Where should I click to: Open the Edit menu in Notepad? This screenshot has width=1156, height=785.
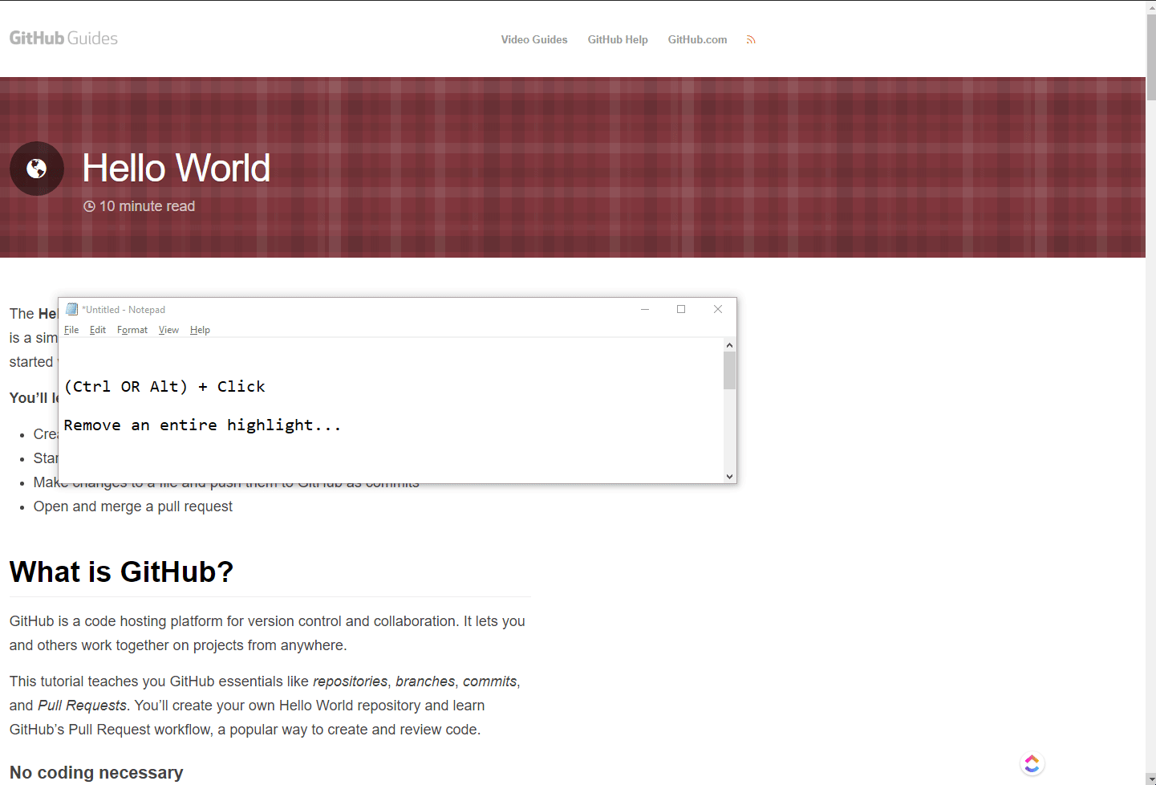[98, 330]
